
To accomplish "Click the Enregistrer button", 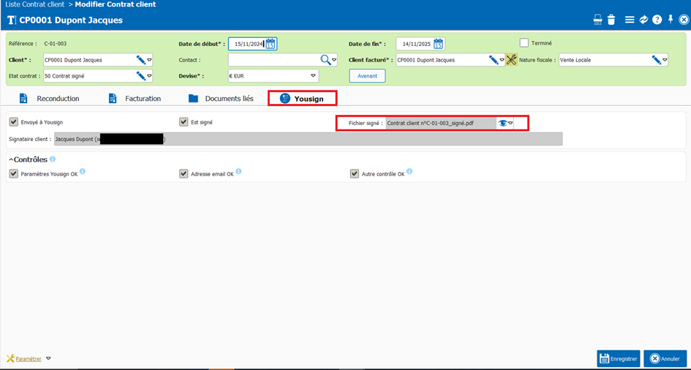I will [618, 358].
